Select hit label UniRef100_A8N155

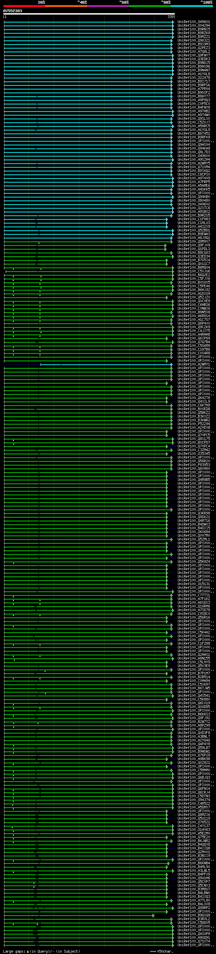point(193,659)
